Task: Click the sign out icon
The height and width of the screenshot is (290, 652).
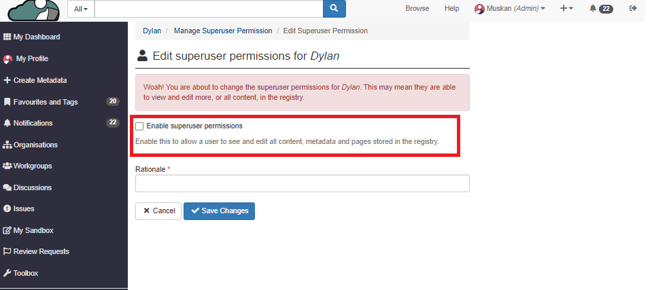Action: click(634, 8)
